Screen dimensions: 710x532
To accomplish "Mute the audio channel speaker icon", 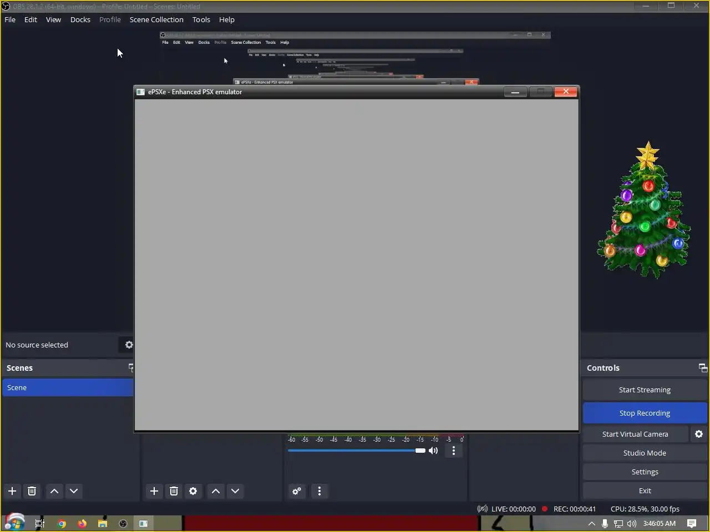I will [433, 451].
